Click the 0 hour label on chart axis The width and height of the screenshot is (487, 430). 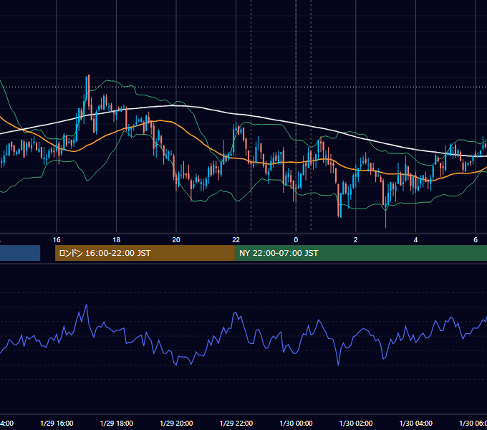pos(296,240)
